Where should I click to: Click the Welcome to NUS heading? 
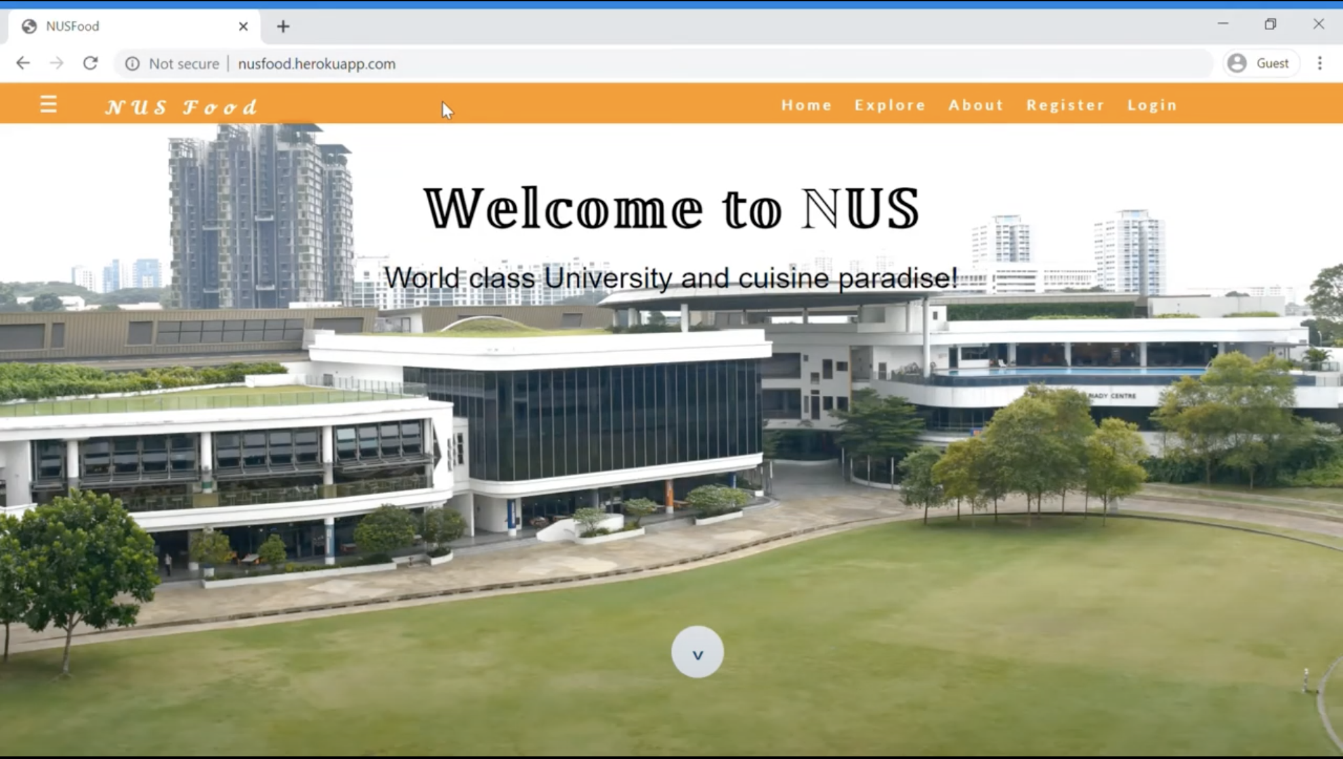click(671, 208)
